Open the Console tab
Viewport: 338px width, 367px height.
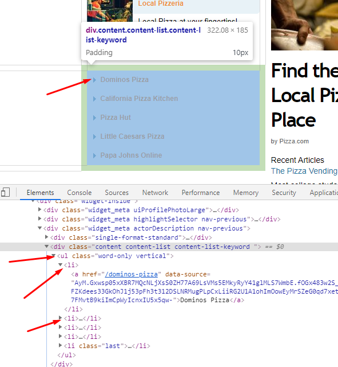click(x=79, y=193)
